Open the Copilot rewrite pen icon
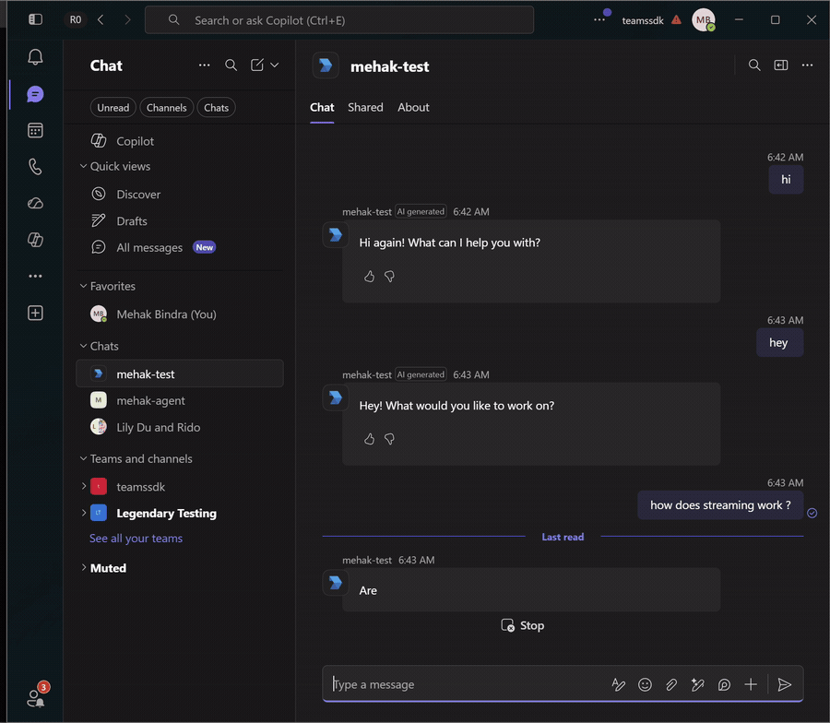This screenshot has height=723, width=830. click(698, 684)
